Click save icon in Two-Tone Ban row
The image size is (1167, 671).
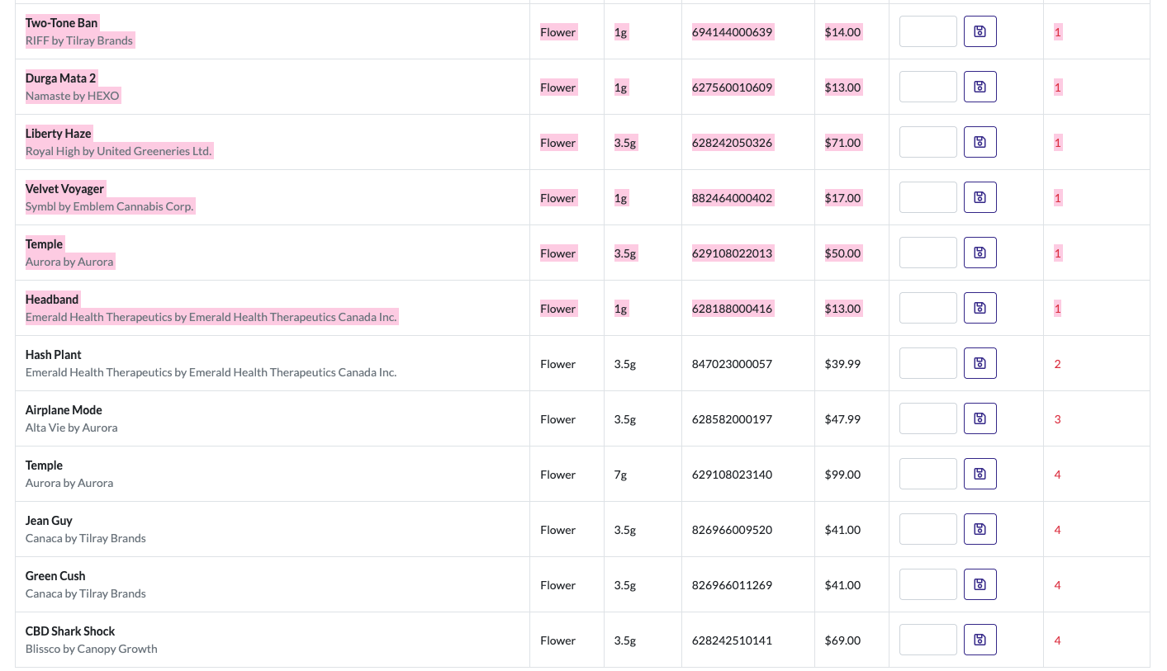[980, 31]
